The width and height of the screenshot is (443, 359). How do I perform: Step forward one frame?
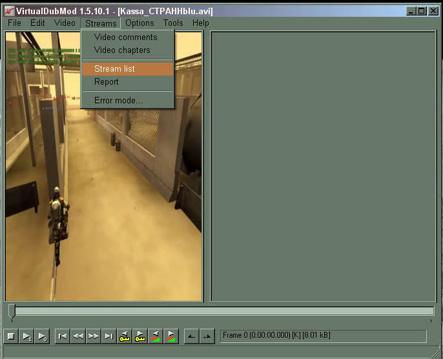click(x=94, y=336)
